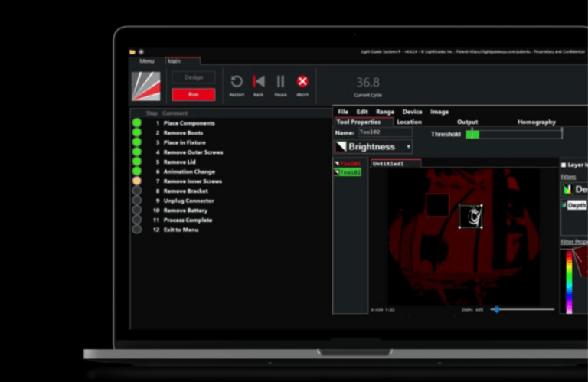The image size is (588, 382).
Task: Switch to the Homography tab
Action: click(x=537, y=122)
